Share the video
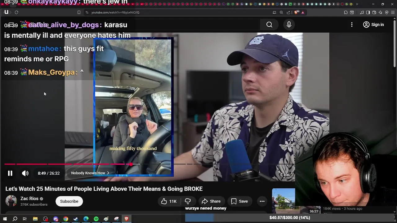The width and height of the screenshot is (397, 223). (x=211, y=201)
